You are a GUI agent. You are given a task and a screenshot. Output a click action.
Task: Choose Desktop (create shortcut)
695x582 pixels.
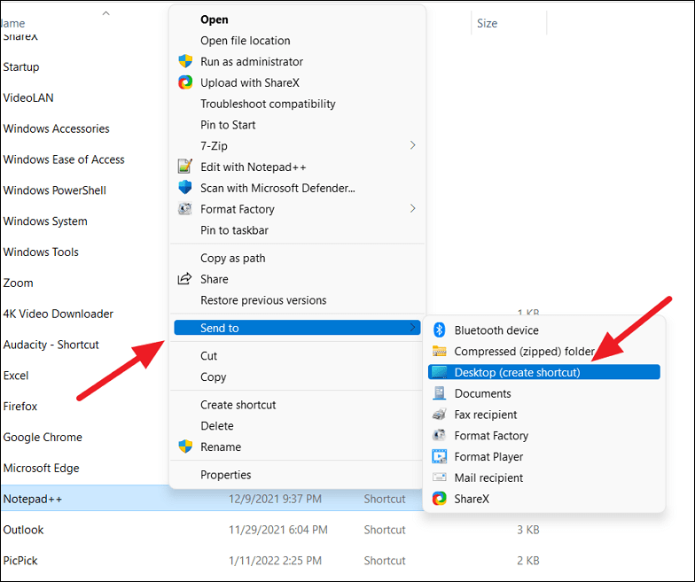pyautogui.click(x=517, y=372)
